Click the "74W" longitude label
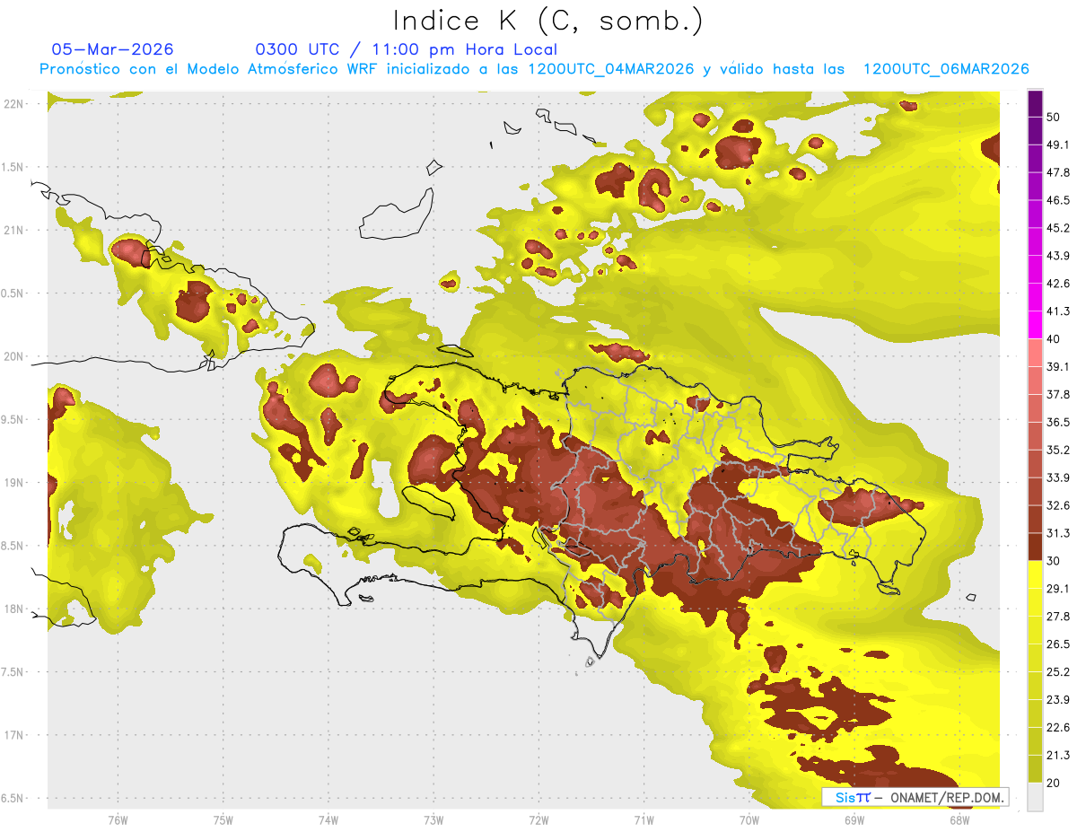 pos(328,820)
